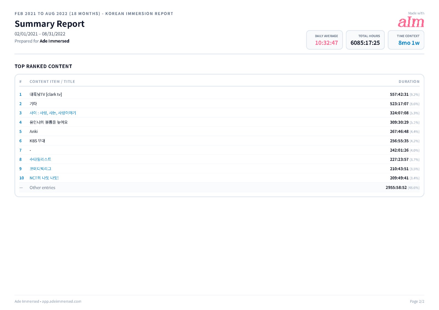Open the NCT의 나잇 나잇! link
The height and width of the screenshot is (310, 439).
pyautogui.click(x=44, y=178)
